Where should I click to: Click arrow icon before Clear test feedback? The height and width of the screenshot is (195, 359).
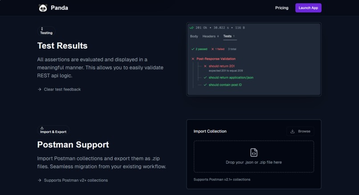pyautogui.click(x=39, y=89)
